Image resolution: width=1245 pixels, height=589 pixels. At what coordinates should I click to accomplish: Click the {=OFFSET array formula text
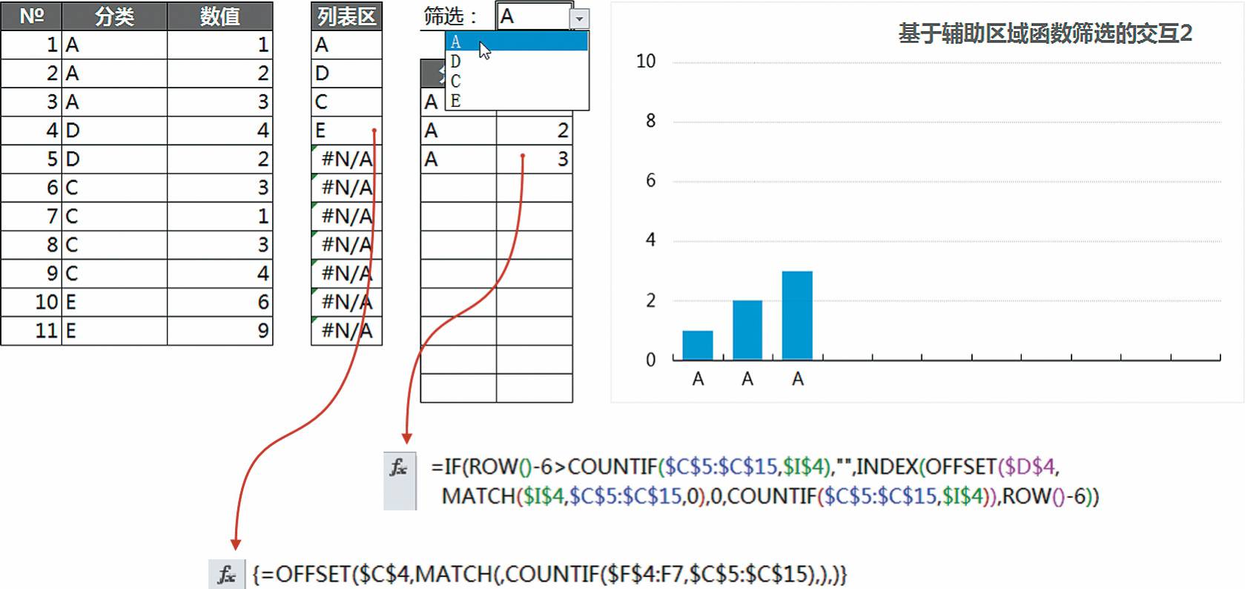click(x=549, y=574)
